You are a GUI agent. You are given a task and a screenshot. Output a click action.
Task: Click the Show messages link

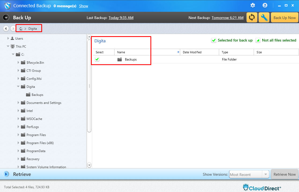pos(83,6)
